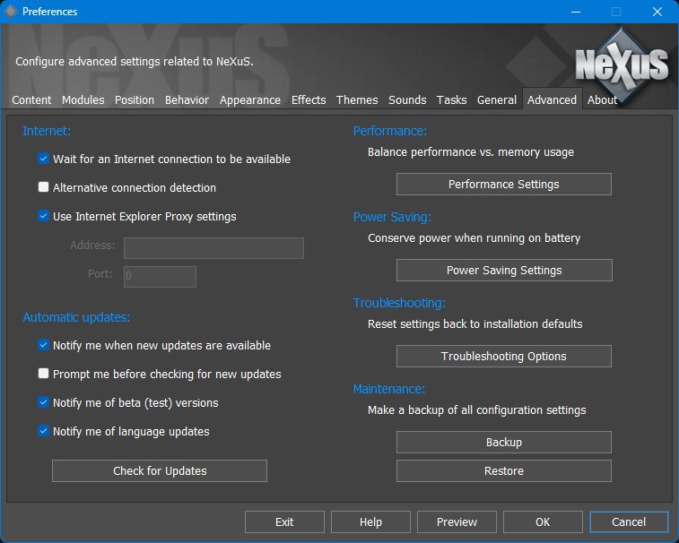
Task: Uncheck Use Internet Explorer Proxy settings
Action: (x=43, y=216)
